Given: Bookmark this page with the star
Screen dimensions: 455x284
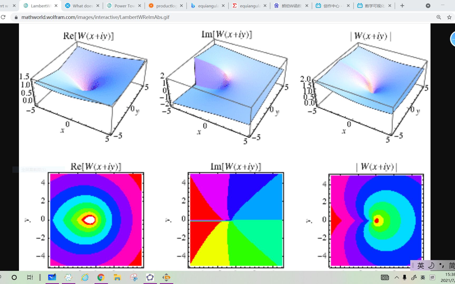Looking at the screenshot, I should click(449, 17).
